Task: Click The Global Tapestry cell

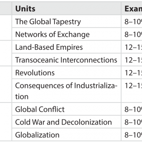Action: (x=67, y=21)
